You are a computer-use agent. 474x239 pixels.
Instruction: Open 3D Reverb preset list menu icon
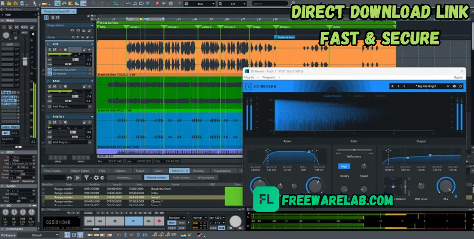point(393,86)
